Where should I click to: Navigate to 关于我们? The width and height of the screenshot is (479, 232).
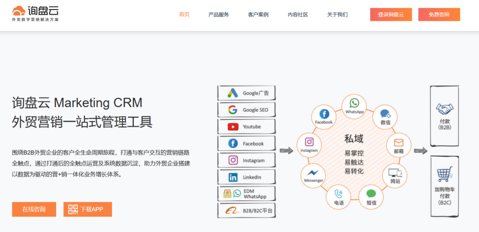pyautogui.click(x=337, y=14)
